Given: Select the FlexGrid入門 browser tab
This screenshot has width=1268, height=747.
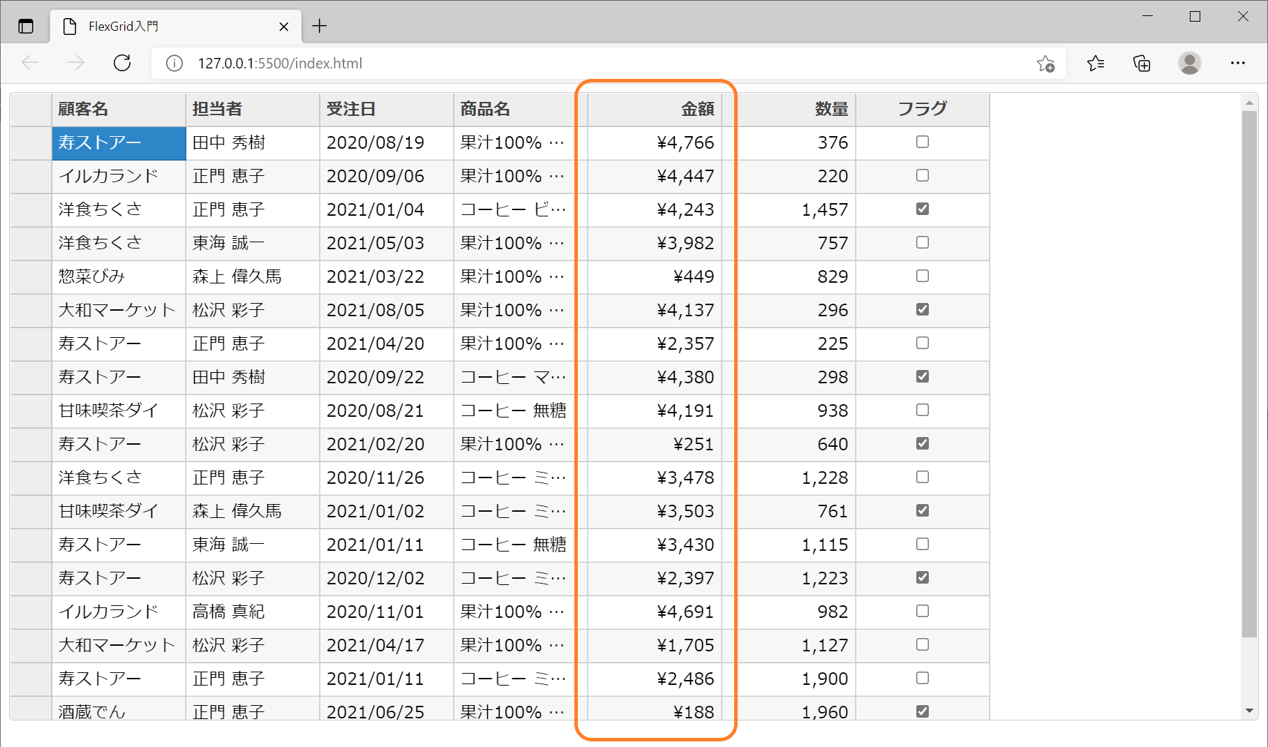Looking at the screenshot, I should tap(176, 27).
